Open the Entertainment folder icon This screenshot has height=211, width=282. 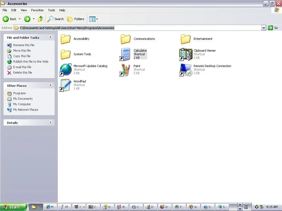186,39
